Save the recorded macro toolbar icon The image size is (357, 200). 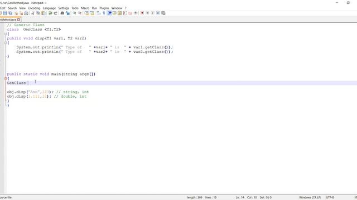coord(163,13)
